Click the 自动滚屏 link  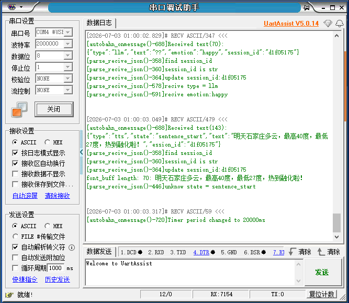coord(25,196)
